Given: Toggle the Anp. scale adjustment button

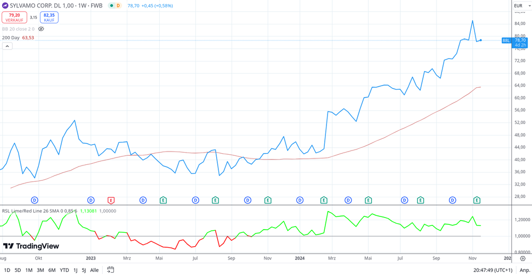Looking at the screenshot, I should point(524,270).
